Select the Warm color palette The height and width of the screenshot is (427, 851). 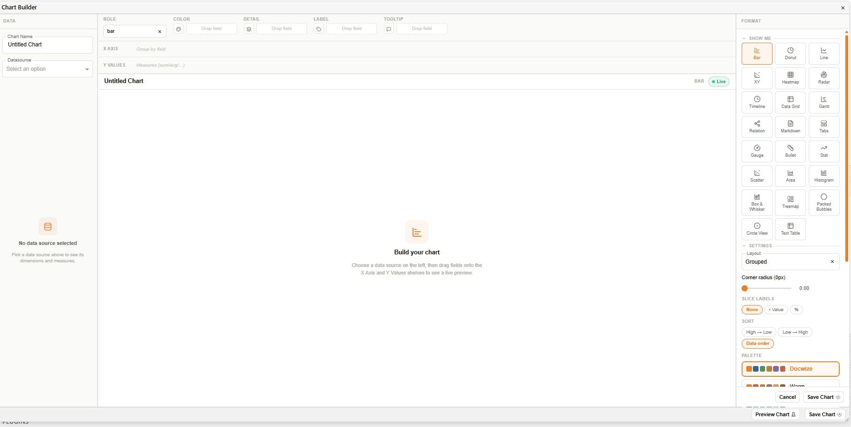tap(790, 384)
